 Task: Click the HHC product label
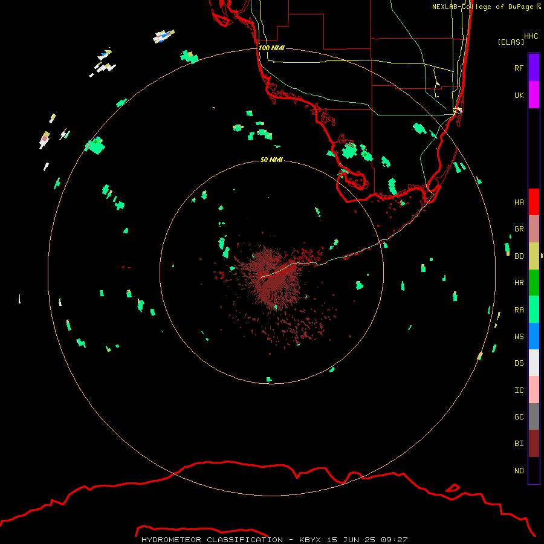531,36
